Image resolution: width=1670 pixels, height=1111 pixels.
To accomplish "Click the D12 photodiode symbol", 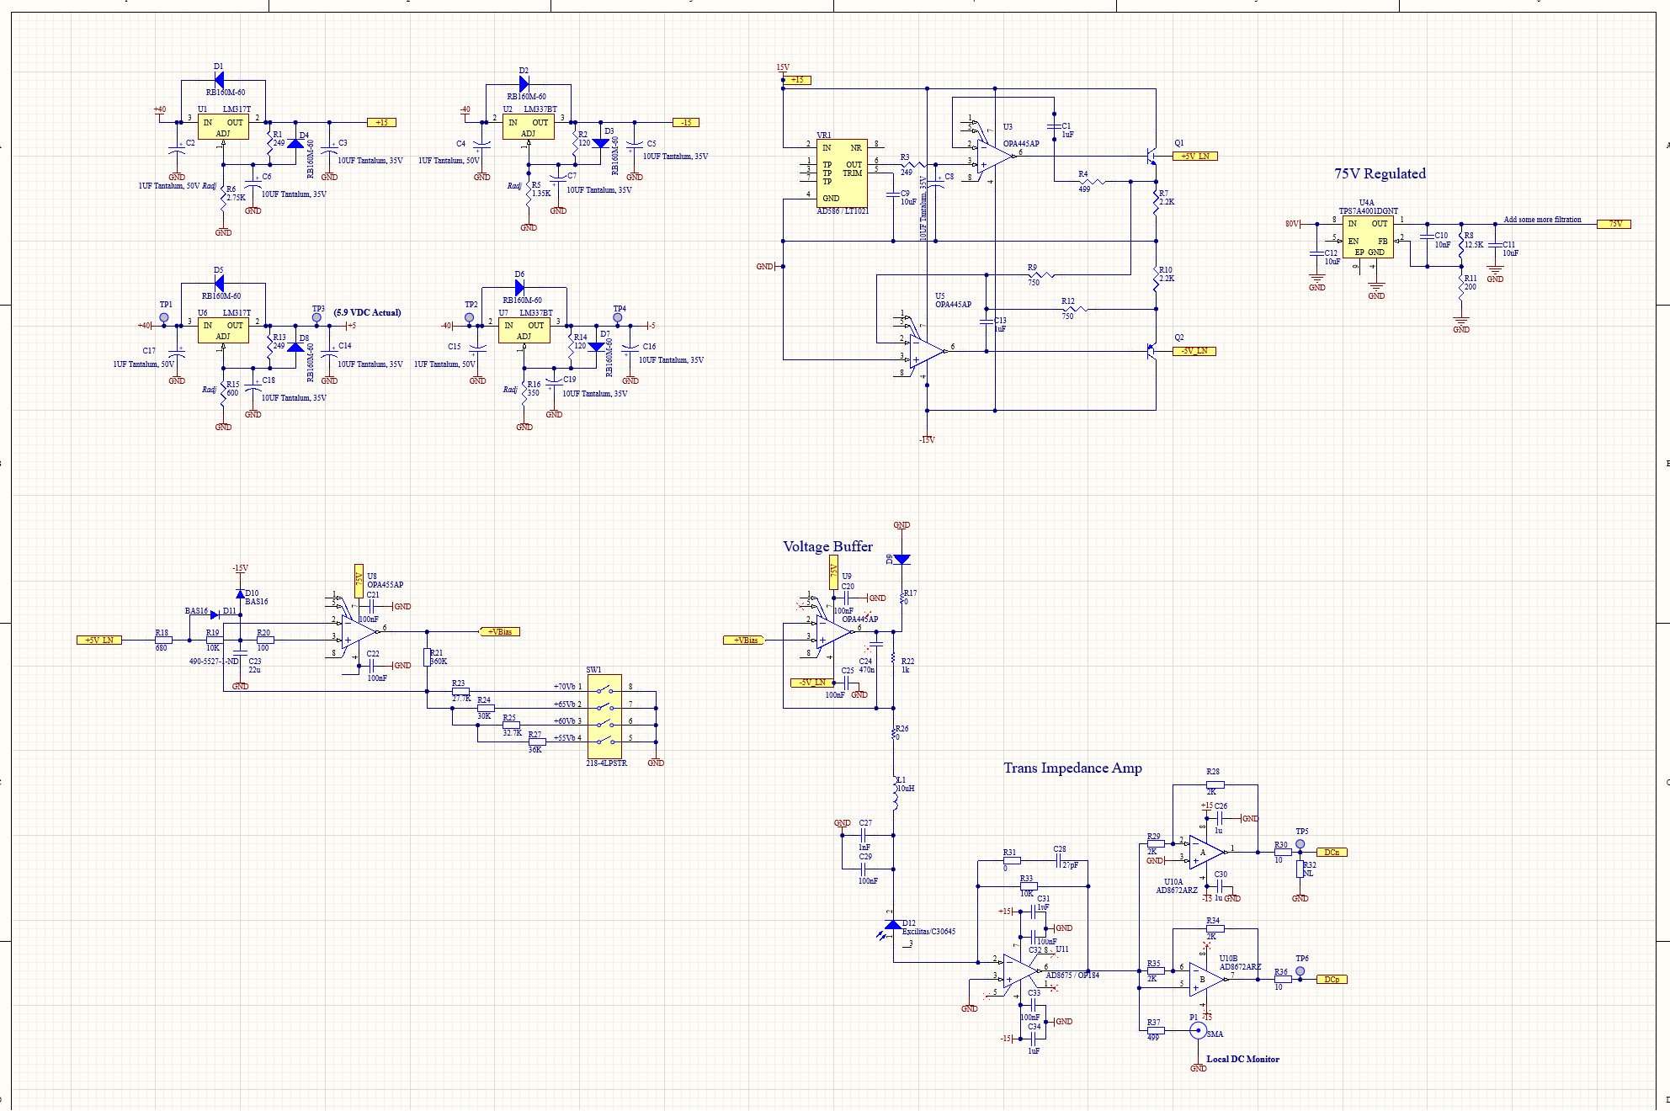I will (x=893, y=927).
